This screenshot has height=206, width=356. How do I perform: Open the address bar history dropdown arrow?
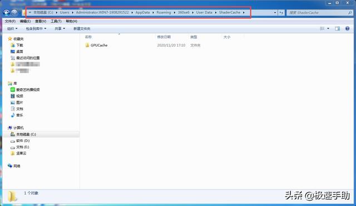point(275,13)
